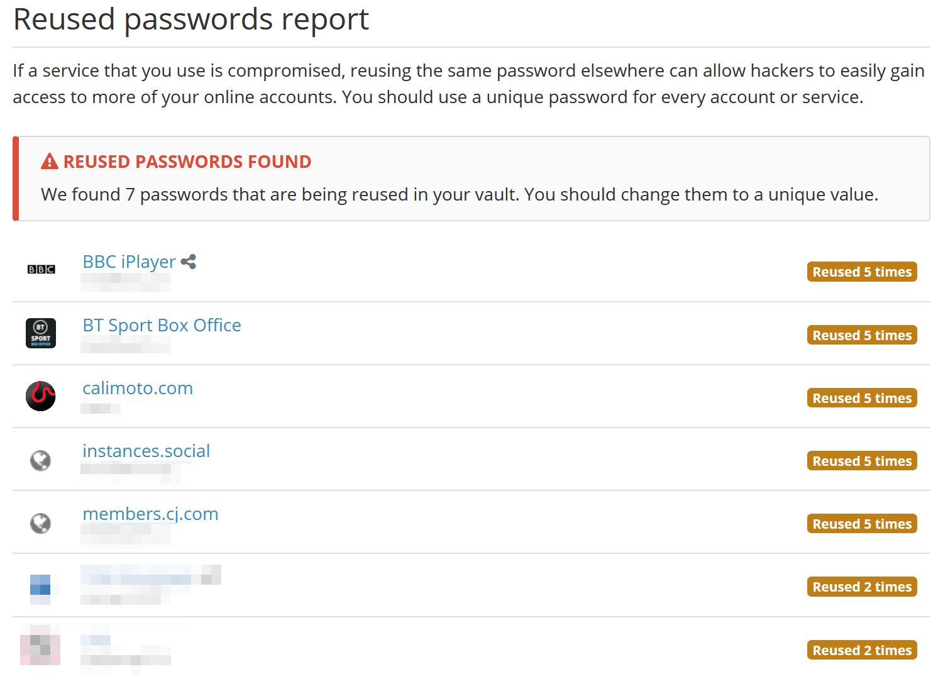Click the BBC favicon icon
943x696 pixels.
[x=40, y=269]
